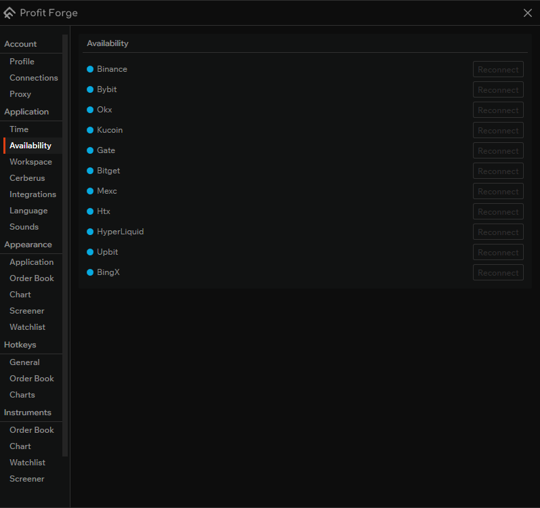Click the blue status dot for Htx

tap(90, 211)
